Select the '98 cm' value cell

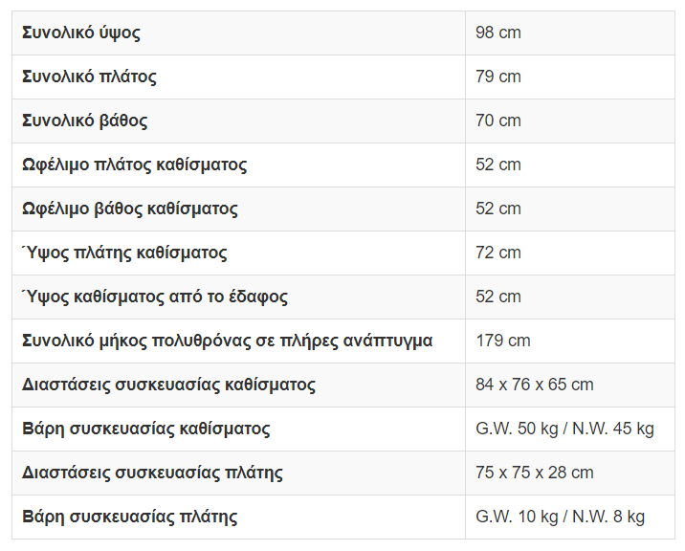pos(498,33)
